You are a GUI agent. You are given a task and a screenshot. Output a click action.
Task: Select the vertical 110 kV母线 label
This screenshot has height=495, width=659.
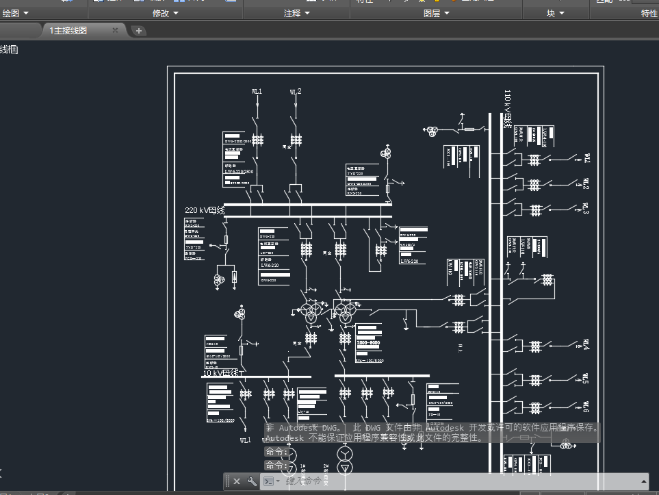tap(508, 109)
